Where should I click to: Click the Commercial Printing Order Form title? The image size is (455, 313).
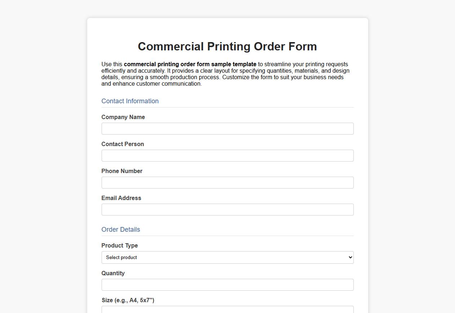[x=227, y=46]
